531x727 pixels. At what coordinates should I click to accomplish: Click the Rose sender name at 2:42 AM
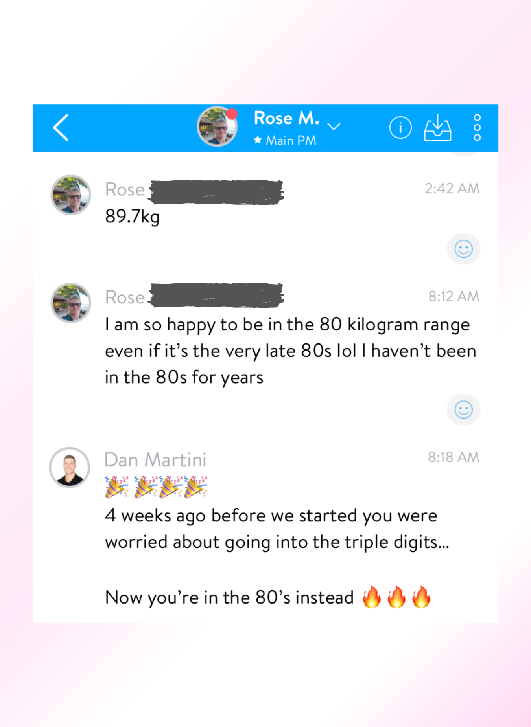pos(125,189)
